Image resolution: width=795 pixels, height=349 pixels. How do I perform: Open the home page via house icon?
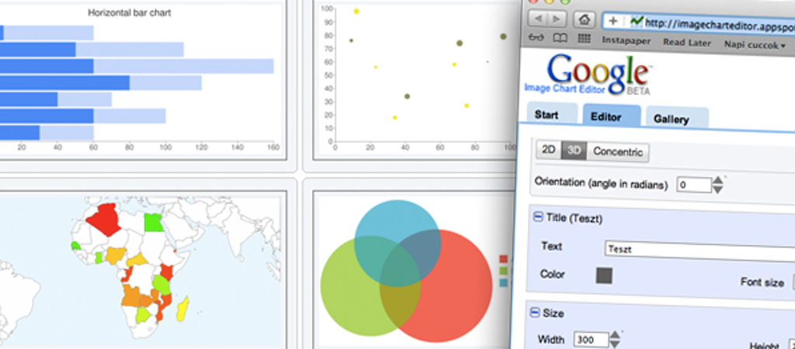pos(584,19)
